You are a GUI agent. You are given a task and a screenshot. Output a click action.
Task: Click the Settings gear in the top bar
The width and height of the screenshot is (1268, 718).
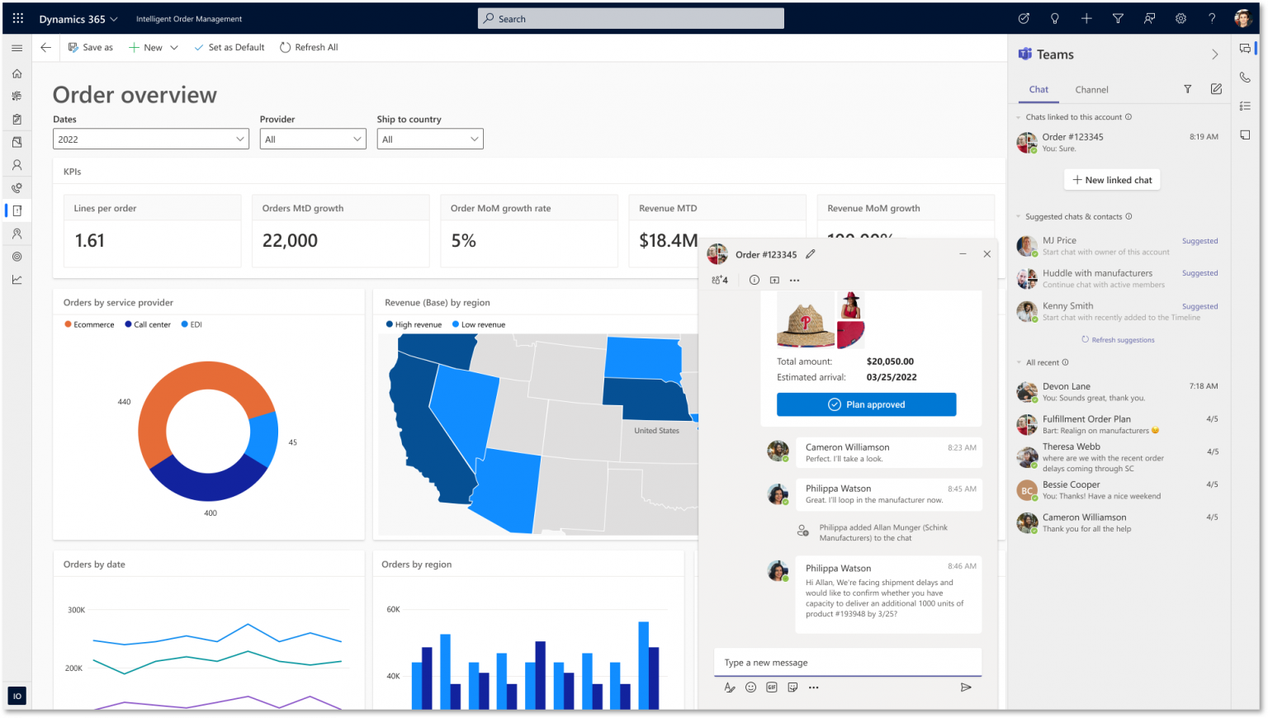tap(1180, 17)
